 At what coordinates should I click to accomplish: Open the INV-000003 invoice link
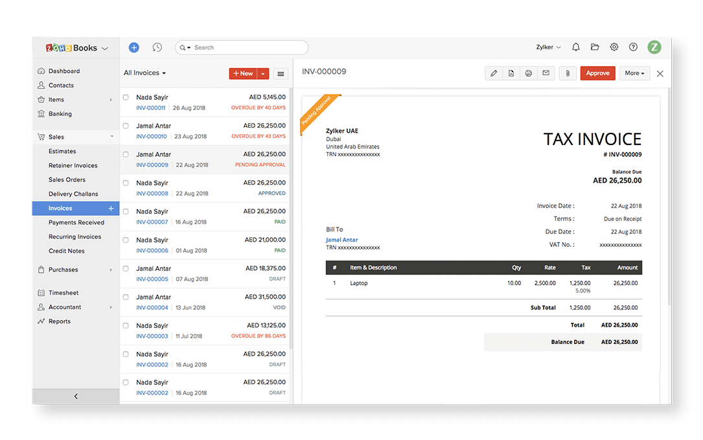tap(152, 336)
